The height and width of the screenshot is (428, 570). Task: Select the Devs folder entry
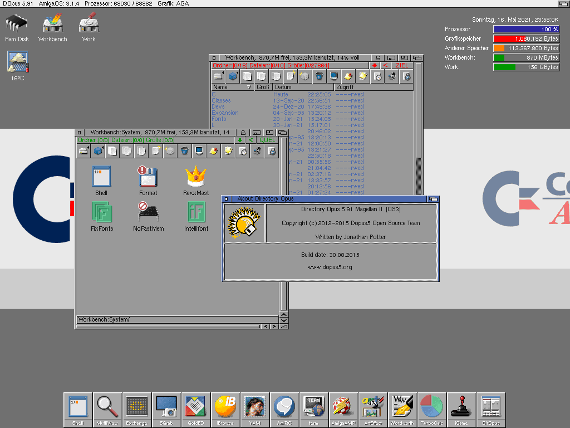(x=218, y=106)
